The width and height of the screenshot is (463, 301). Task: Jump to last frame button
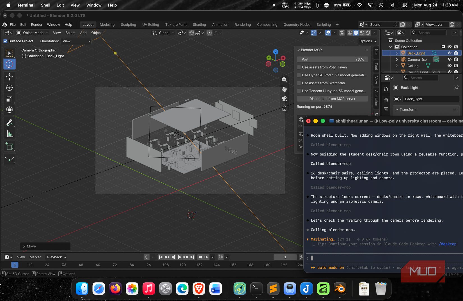[x=192, y=257]
